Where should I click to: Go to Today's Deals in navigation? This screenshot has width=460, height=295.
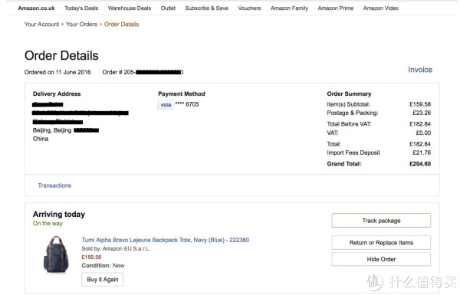pyautogui.click(x=81, y=8)
